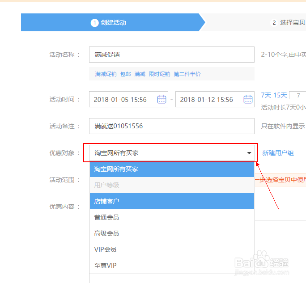Open end date calendar picker icon
This screenshot has width=306, height=283.
click(248, 99)
